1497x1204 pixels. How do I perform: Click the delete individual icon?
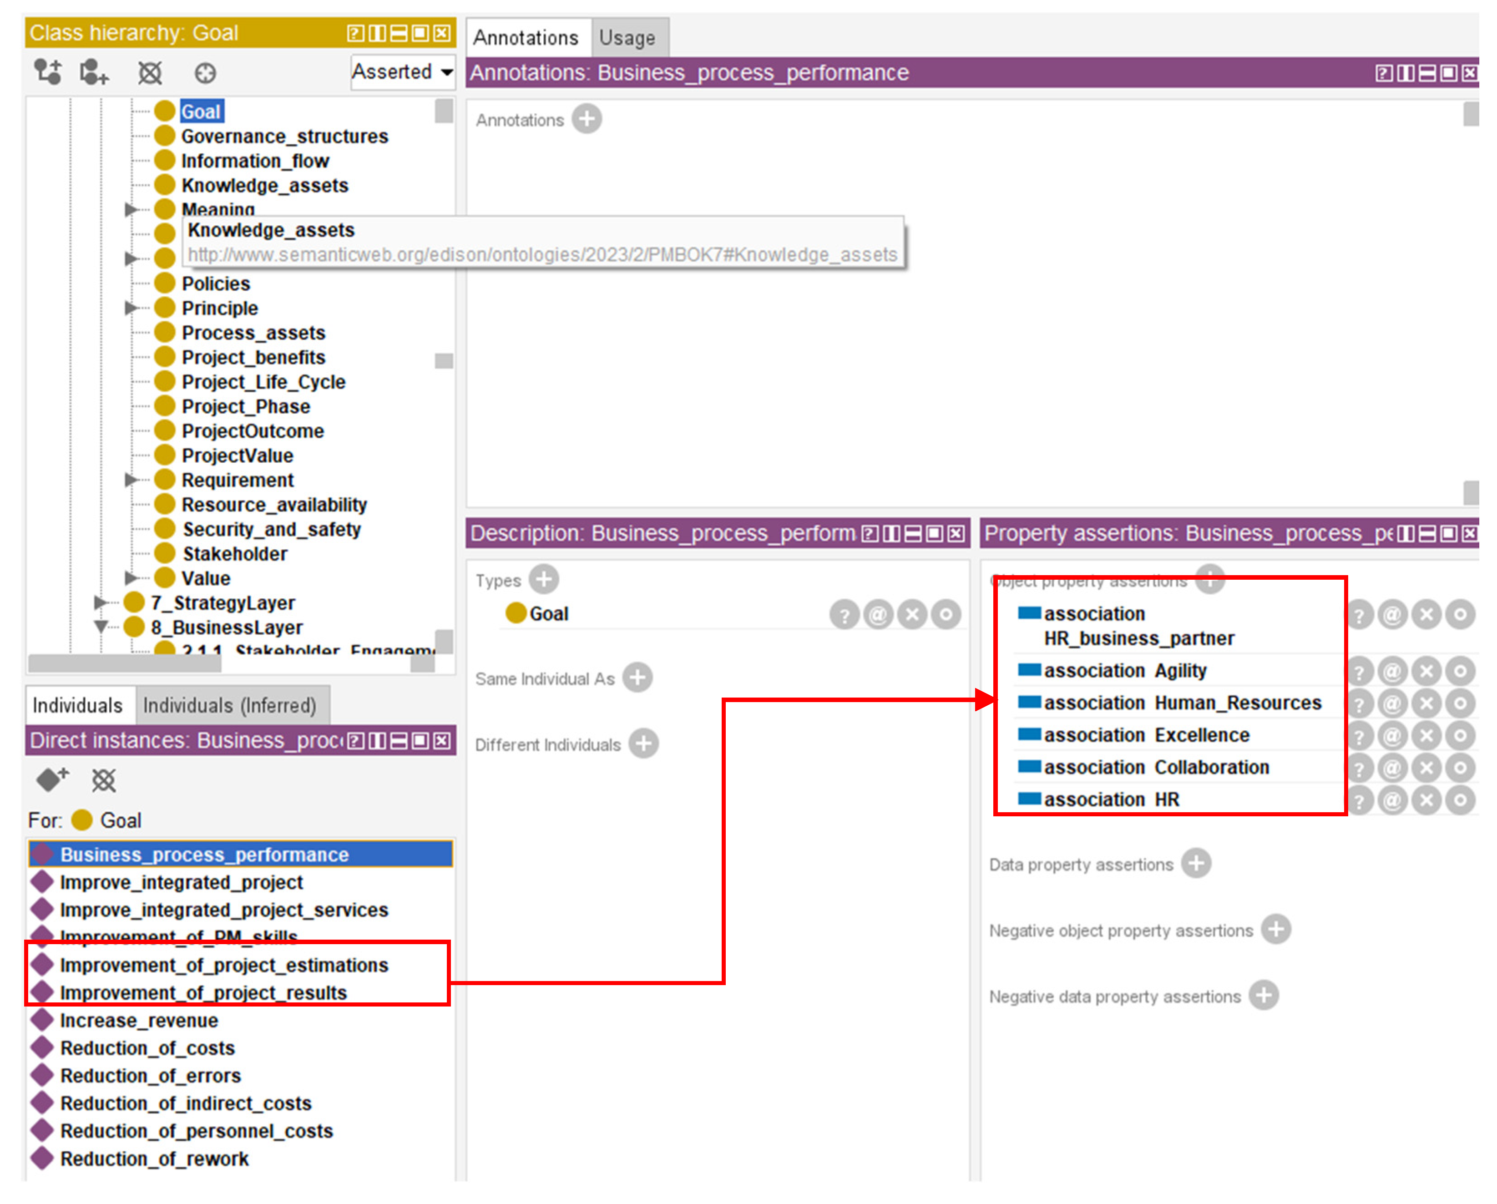103,780
